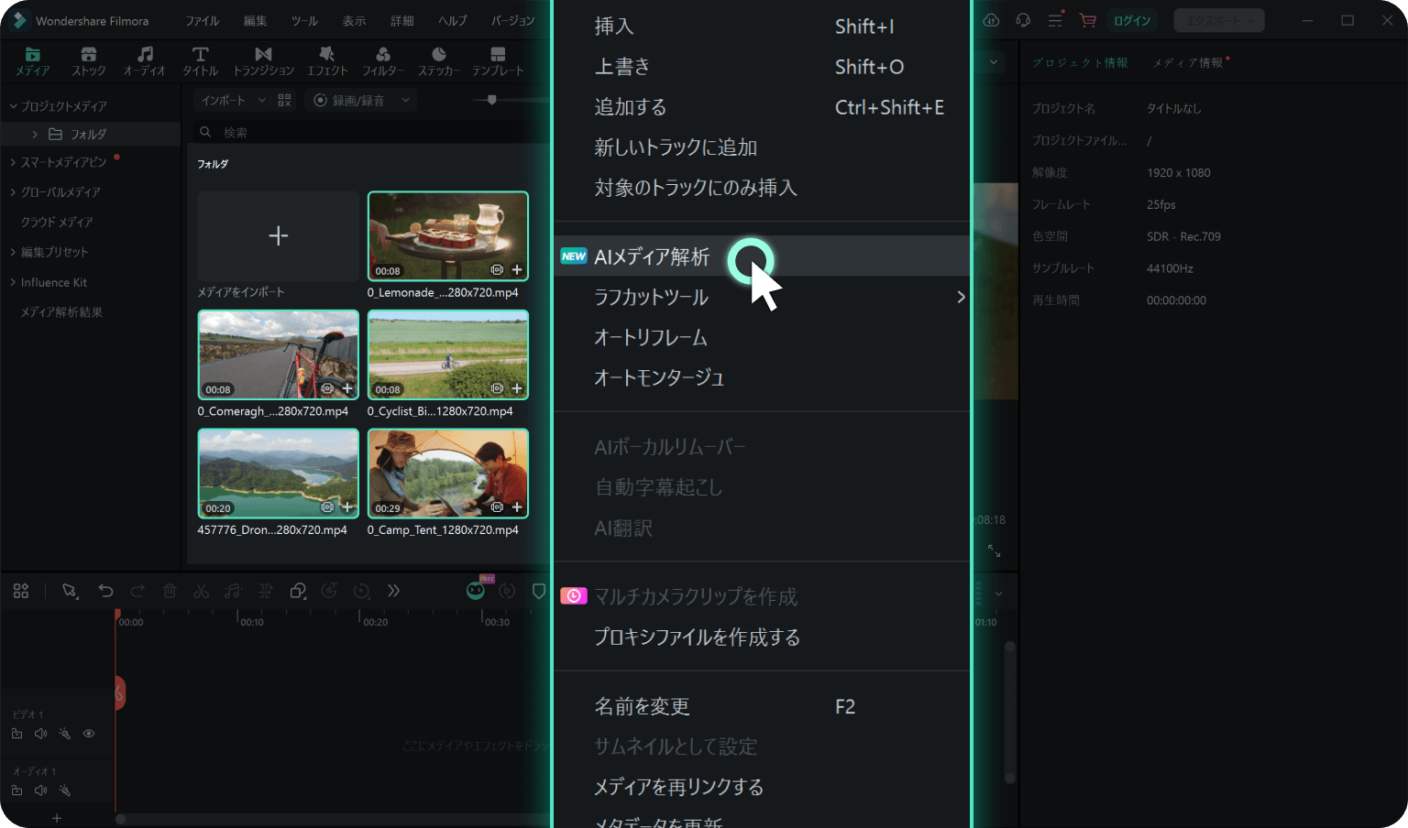1408x828 pixels.
Task: Open the AI Copilot robot icon
Action: tap(476, 590)
